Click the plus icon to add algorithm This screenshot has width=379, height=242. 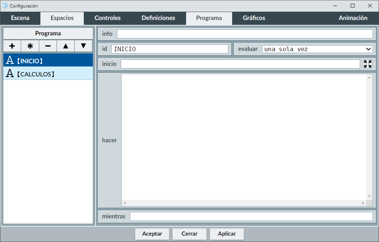[x=12, y=46]
